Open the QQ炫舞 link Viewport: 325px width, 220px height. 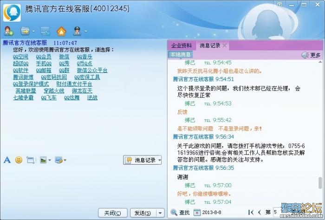pyautogui.click(x=71, y=97)
